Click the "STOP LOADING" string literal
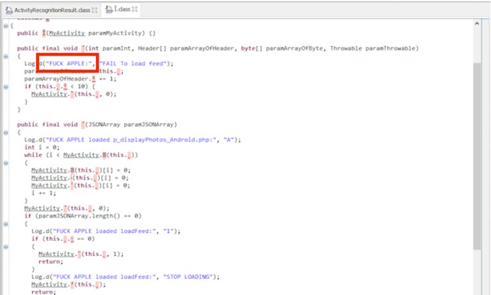491x295 pixels. coord(188,277)
